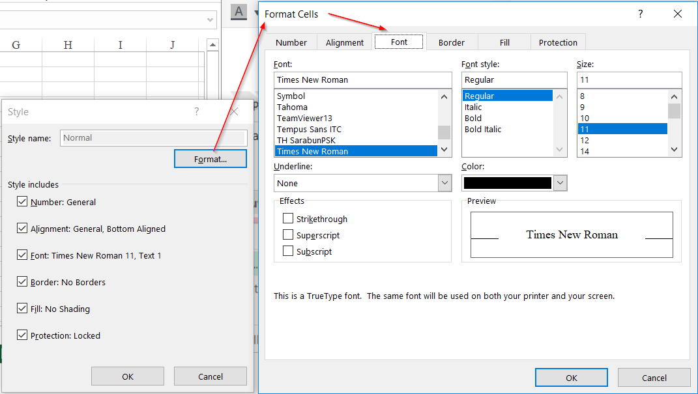Image resolution: width=698 pixels, height=394 pixels.
Task: Select Tempus Sans ITC font
Action: click(x=356, y=130)
